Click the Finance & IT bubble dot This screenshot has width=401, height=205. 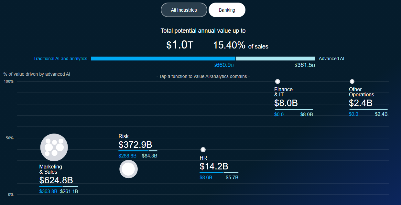pos(277,81)
